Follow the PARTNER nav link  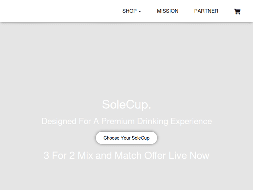click(206, 11)
